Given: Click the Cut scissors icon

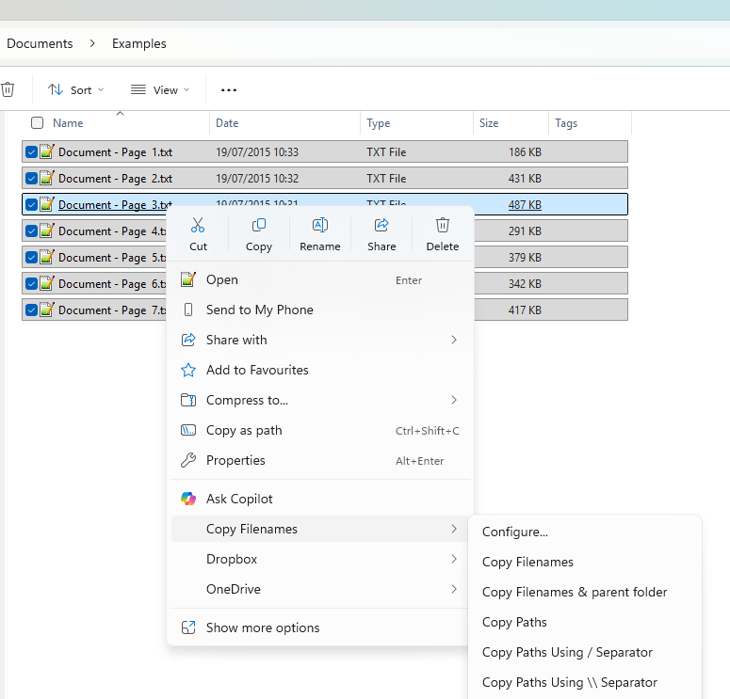Looking at the screenshot, I should coord(198,226).
